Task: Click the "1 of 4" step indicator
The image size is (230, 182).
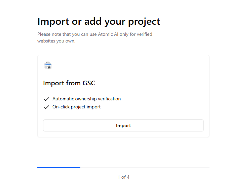Action: [123, 177]
